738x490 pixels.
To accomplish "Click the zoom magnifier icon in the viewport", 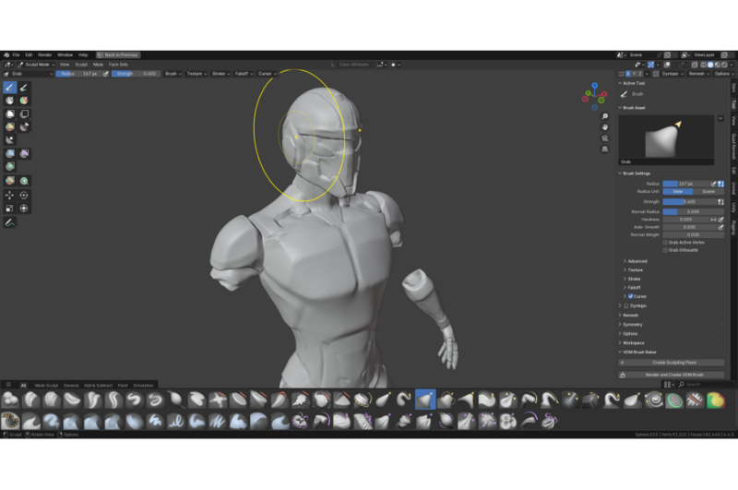I will [604, 117].
